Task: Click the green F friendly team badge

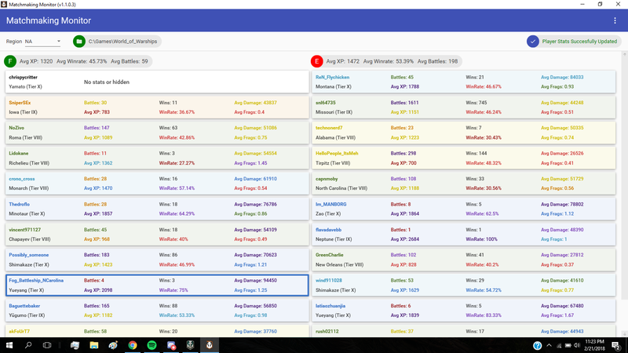Action: click(x=9, y=61)
